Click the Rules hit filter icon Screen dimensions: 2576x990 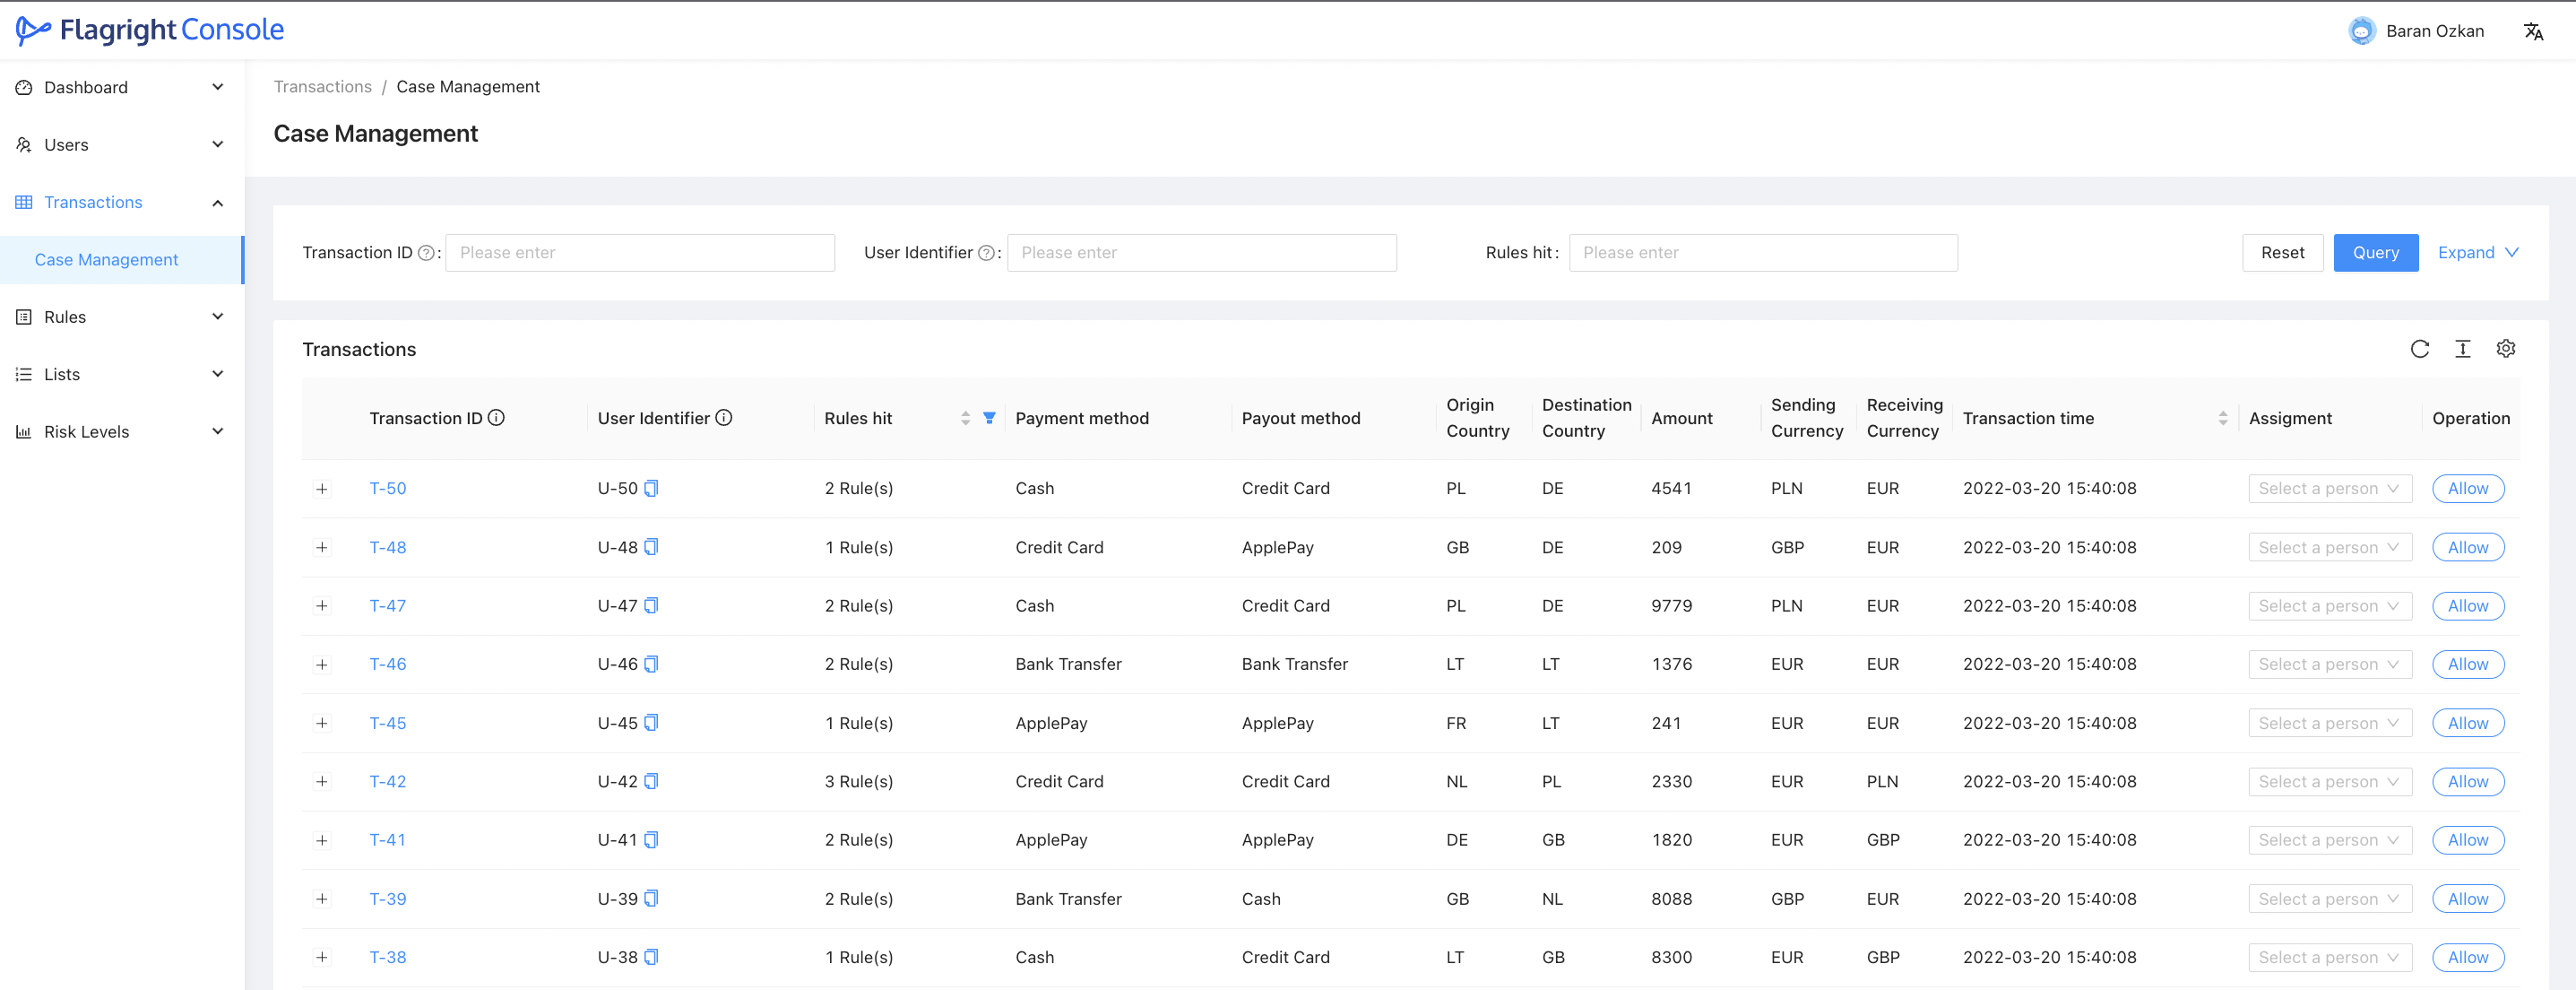pyautogui.click(x=989, y=418)
